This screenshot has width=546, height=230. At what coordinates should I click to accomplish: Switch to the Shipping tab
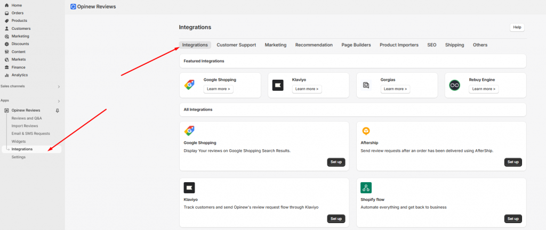pyautogui.click(x=454, y=45)
